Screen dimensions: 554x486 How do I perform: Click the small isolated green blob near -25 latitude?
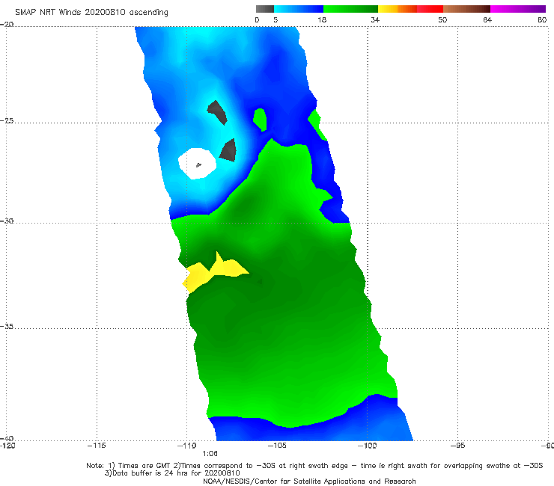coord(260,120)
